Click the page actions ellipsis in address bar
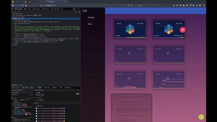The width and height of the screenshot is (217, 122). coord(126,5)
